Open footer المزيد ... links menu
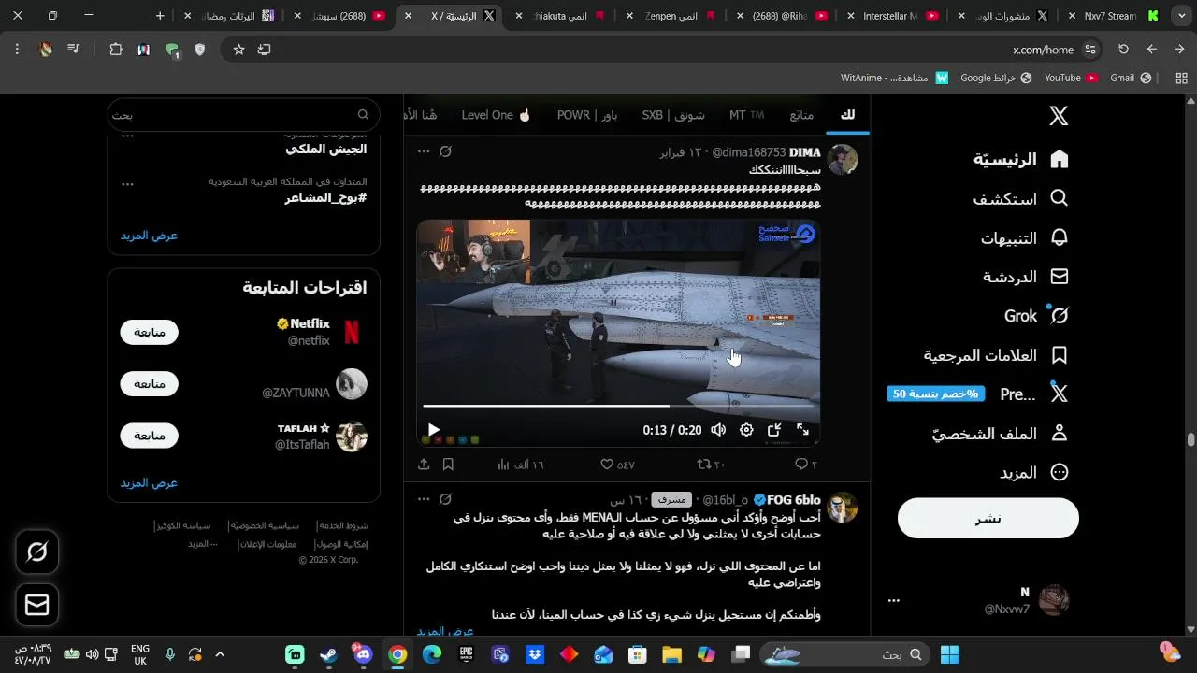The width and height of the screenshot is (1197, 673). pos(203,544)
